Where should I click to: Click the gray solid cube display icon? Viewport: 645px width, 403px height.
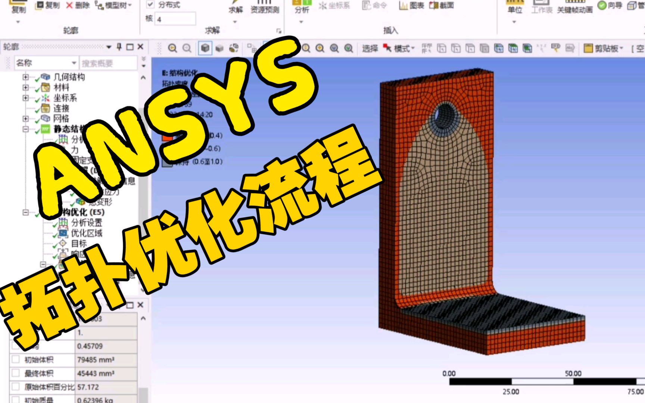(x=219, y=48)
